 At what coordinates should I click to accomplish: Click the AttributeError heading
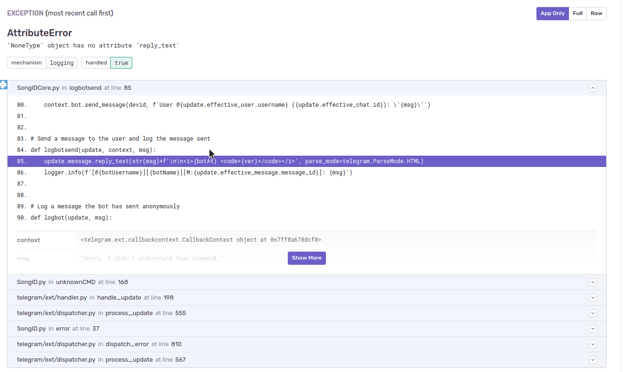[x=40, y=33]
